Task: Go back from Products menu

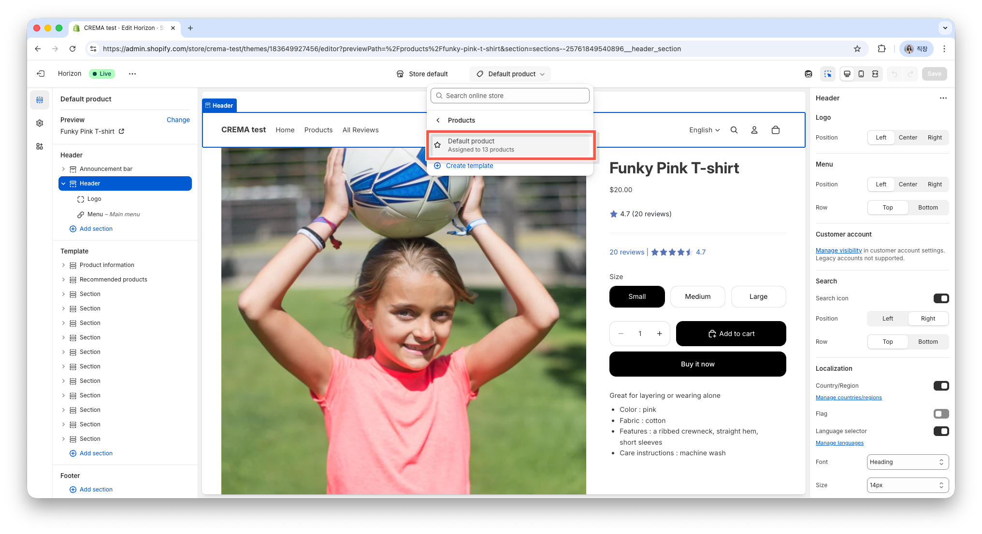Action: pyautogui.click(x=438, y=120)
